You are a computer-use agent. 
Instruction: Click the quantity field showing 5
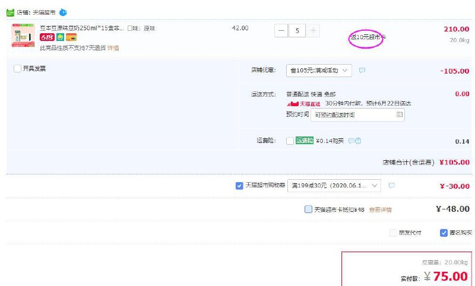click(x=297, y=31)
